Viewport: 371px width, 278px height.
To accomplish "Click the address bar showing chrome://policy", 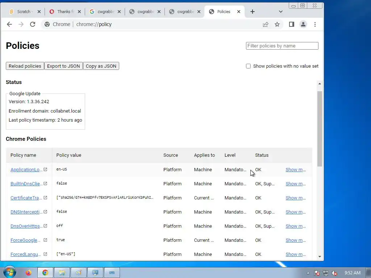I will tap(151, 24).
